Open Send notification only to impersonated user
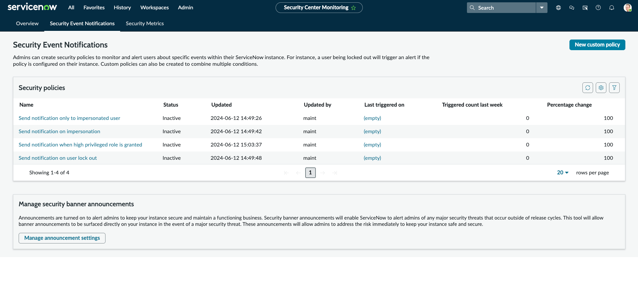The image size is (638, 281). (69, 118)
